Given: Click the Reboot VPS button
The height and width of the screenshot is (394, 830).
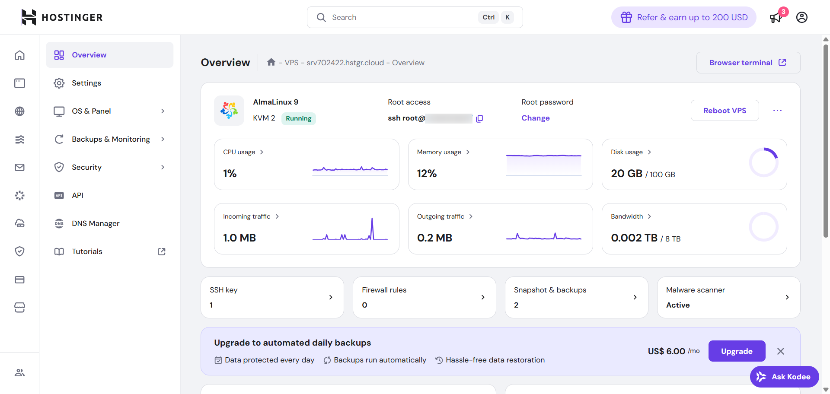Looking at the screenshot, I should pyautogui.click(x=725, y=111).
